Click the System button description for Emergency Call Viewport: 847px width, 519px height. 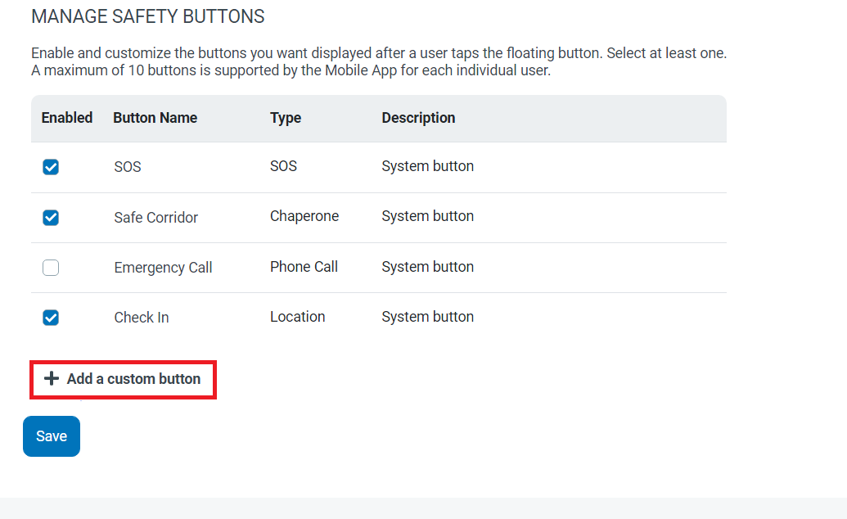point(427,267)
